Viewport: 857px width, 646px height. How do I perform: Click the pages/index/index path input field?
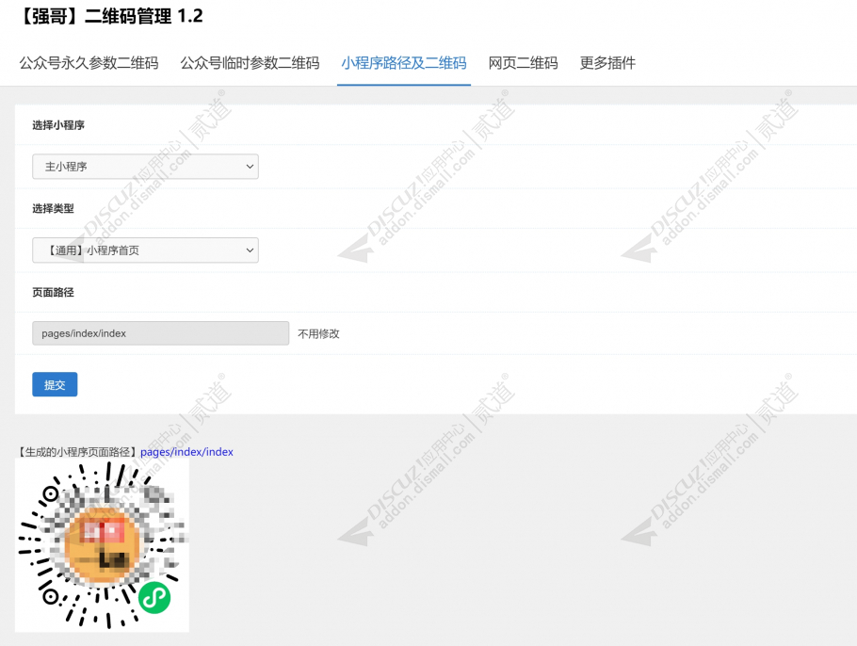click(161, 333)
